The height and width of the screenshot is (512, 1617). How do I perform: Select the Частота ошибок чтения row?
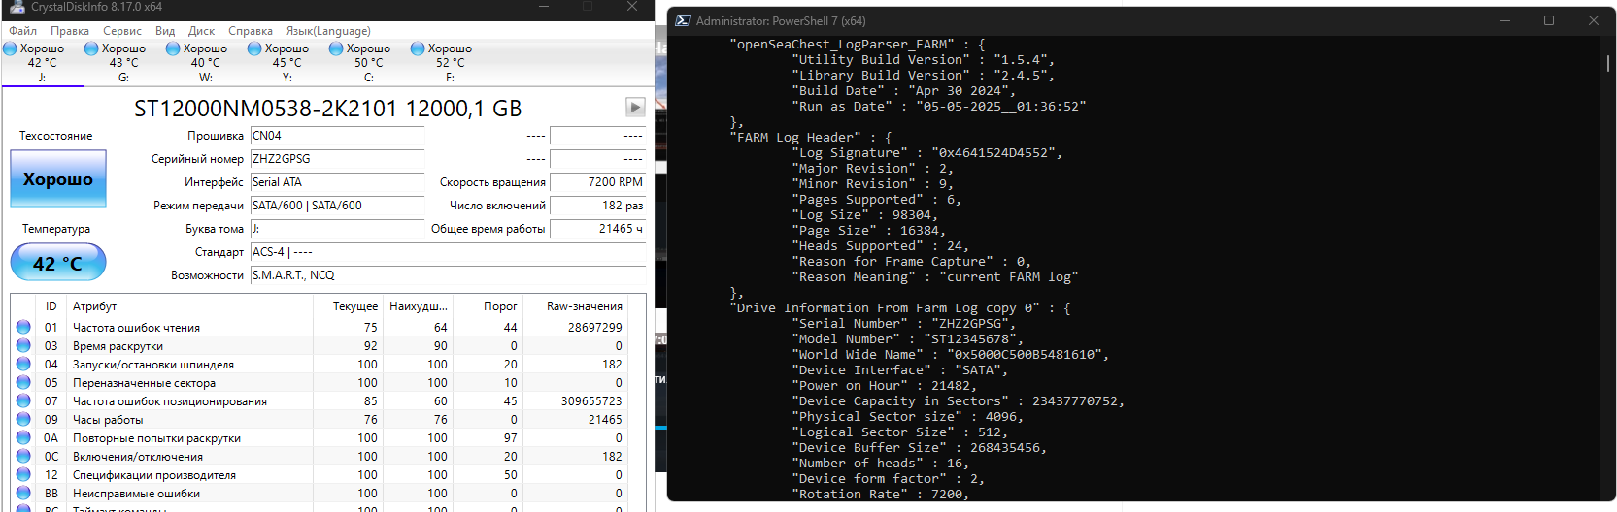point(320,328)
